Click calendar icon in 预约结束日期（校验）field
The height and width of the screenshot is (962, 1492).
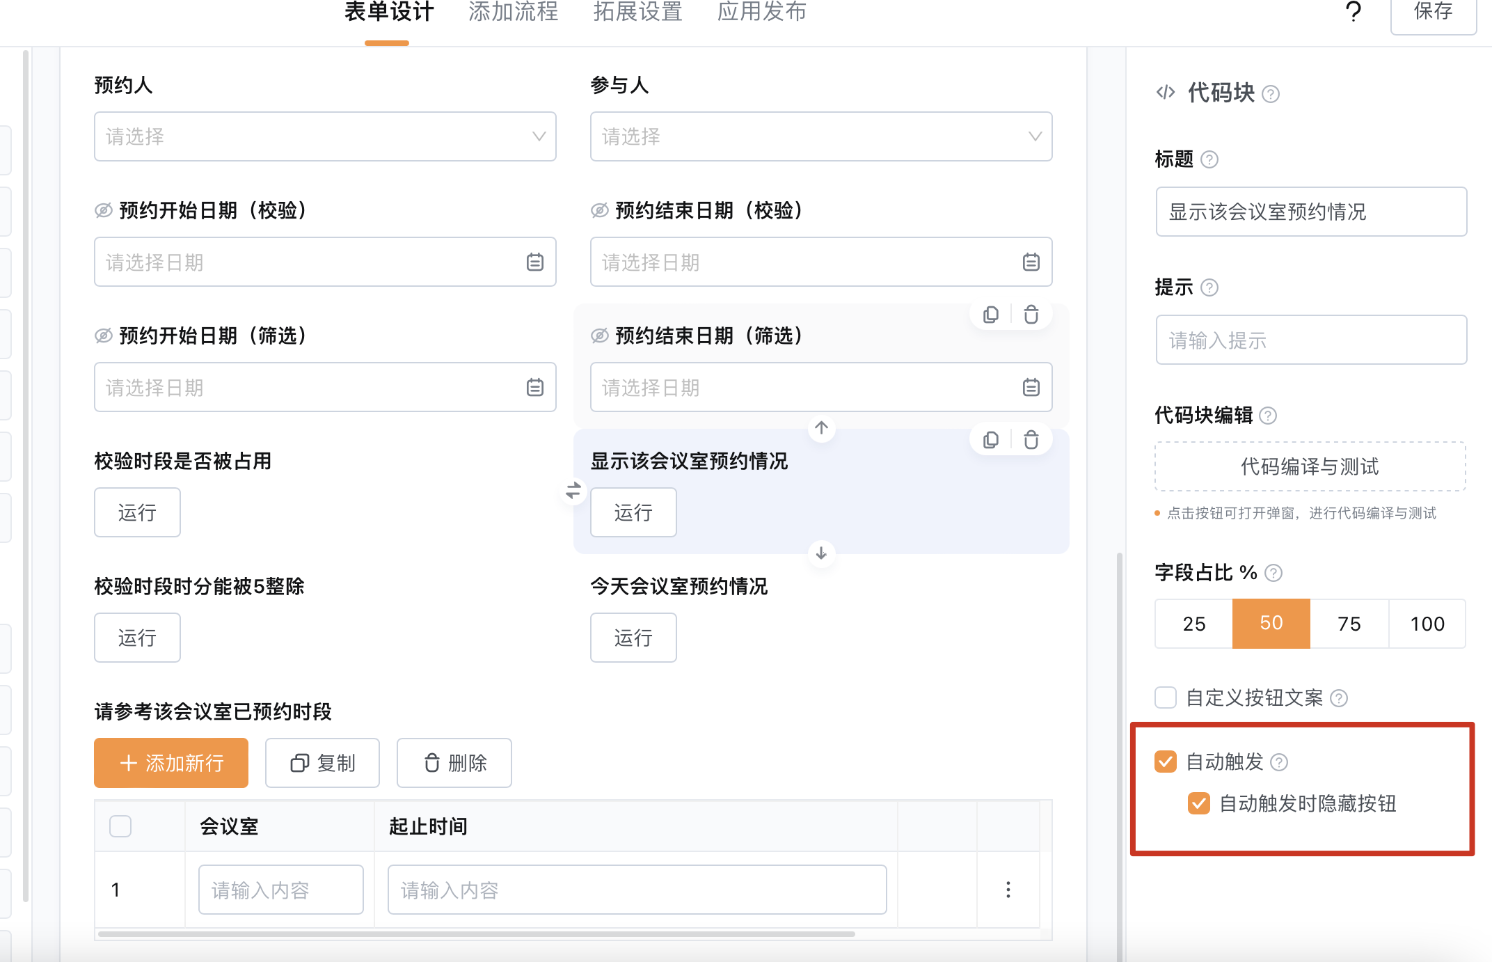pos(1031,262)
